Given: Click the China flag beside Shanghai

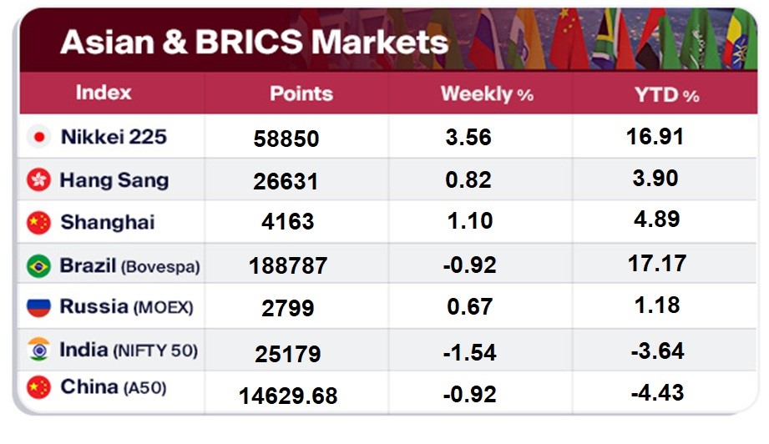Looking at the screenshot, I should coord(38,223).
